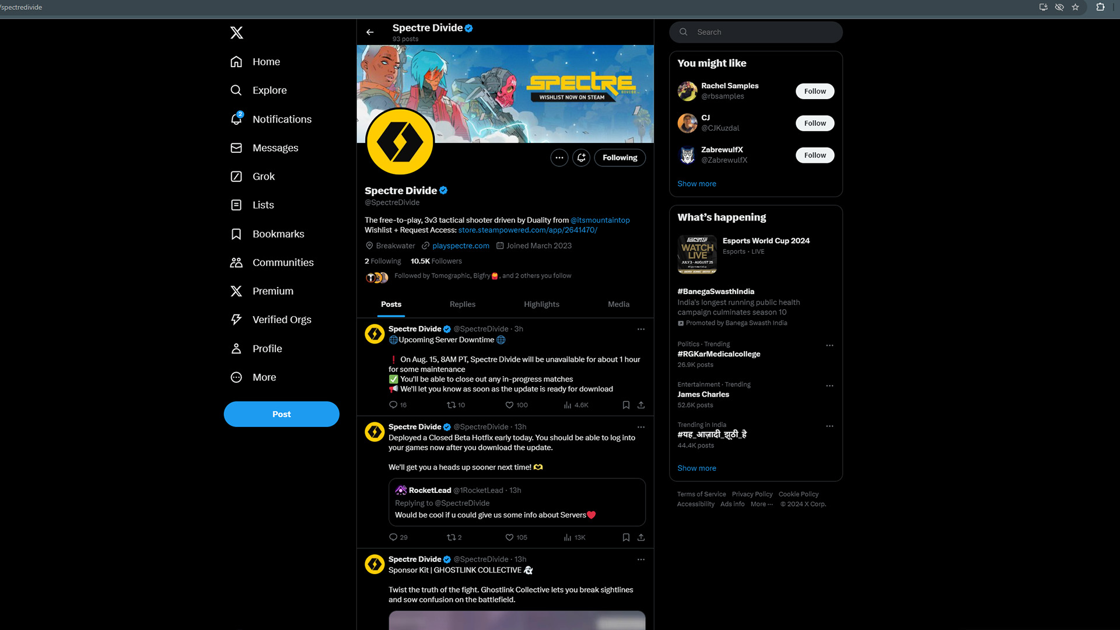This screenshot has height=630, width=1120.
Task: Expand the more options on second post
Action: point(639,427)
